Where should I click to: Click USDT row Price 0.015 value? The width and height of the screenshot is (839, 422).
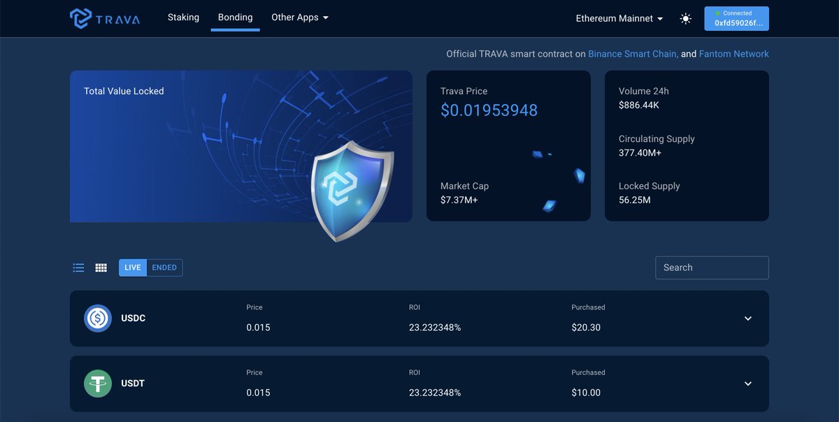(x=258, y=393)
